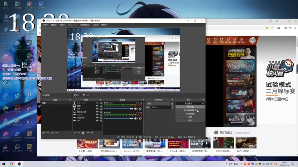Open Huya 客户端 client icon in browser
298x167 pixels.
(x=228, y=40)
